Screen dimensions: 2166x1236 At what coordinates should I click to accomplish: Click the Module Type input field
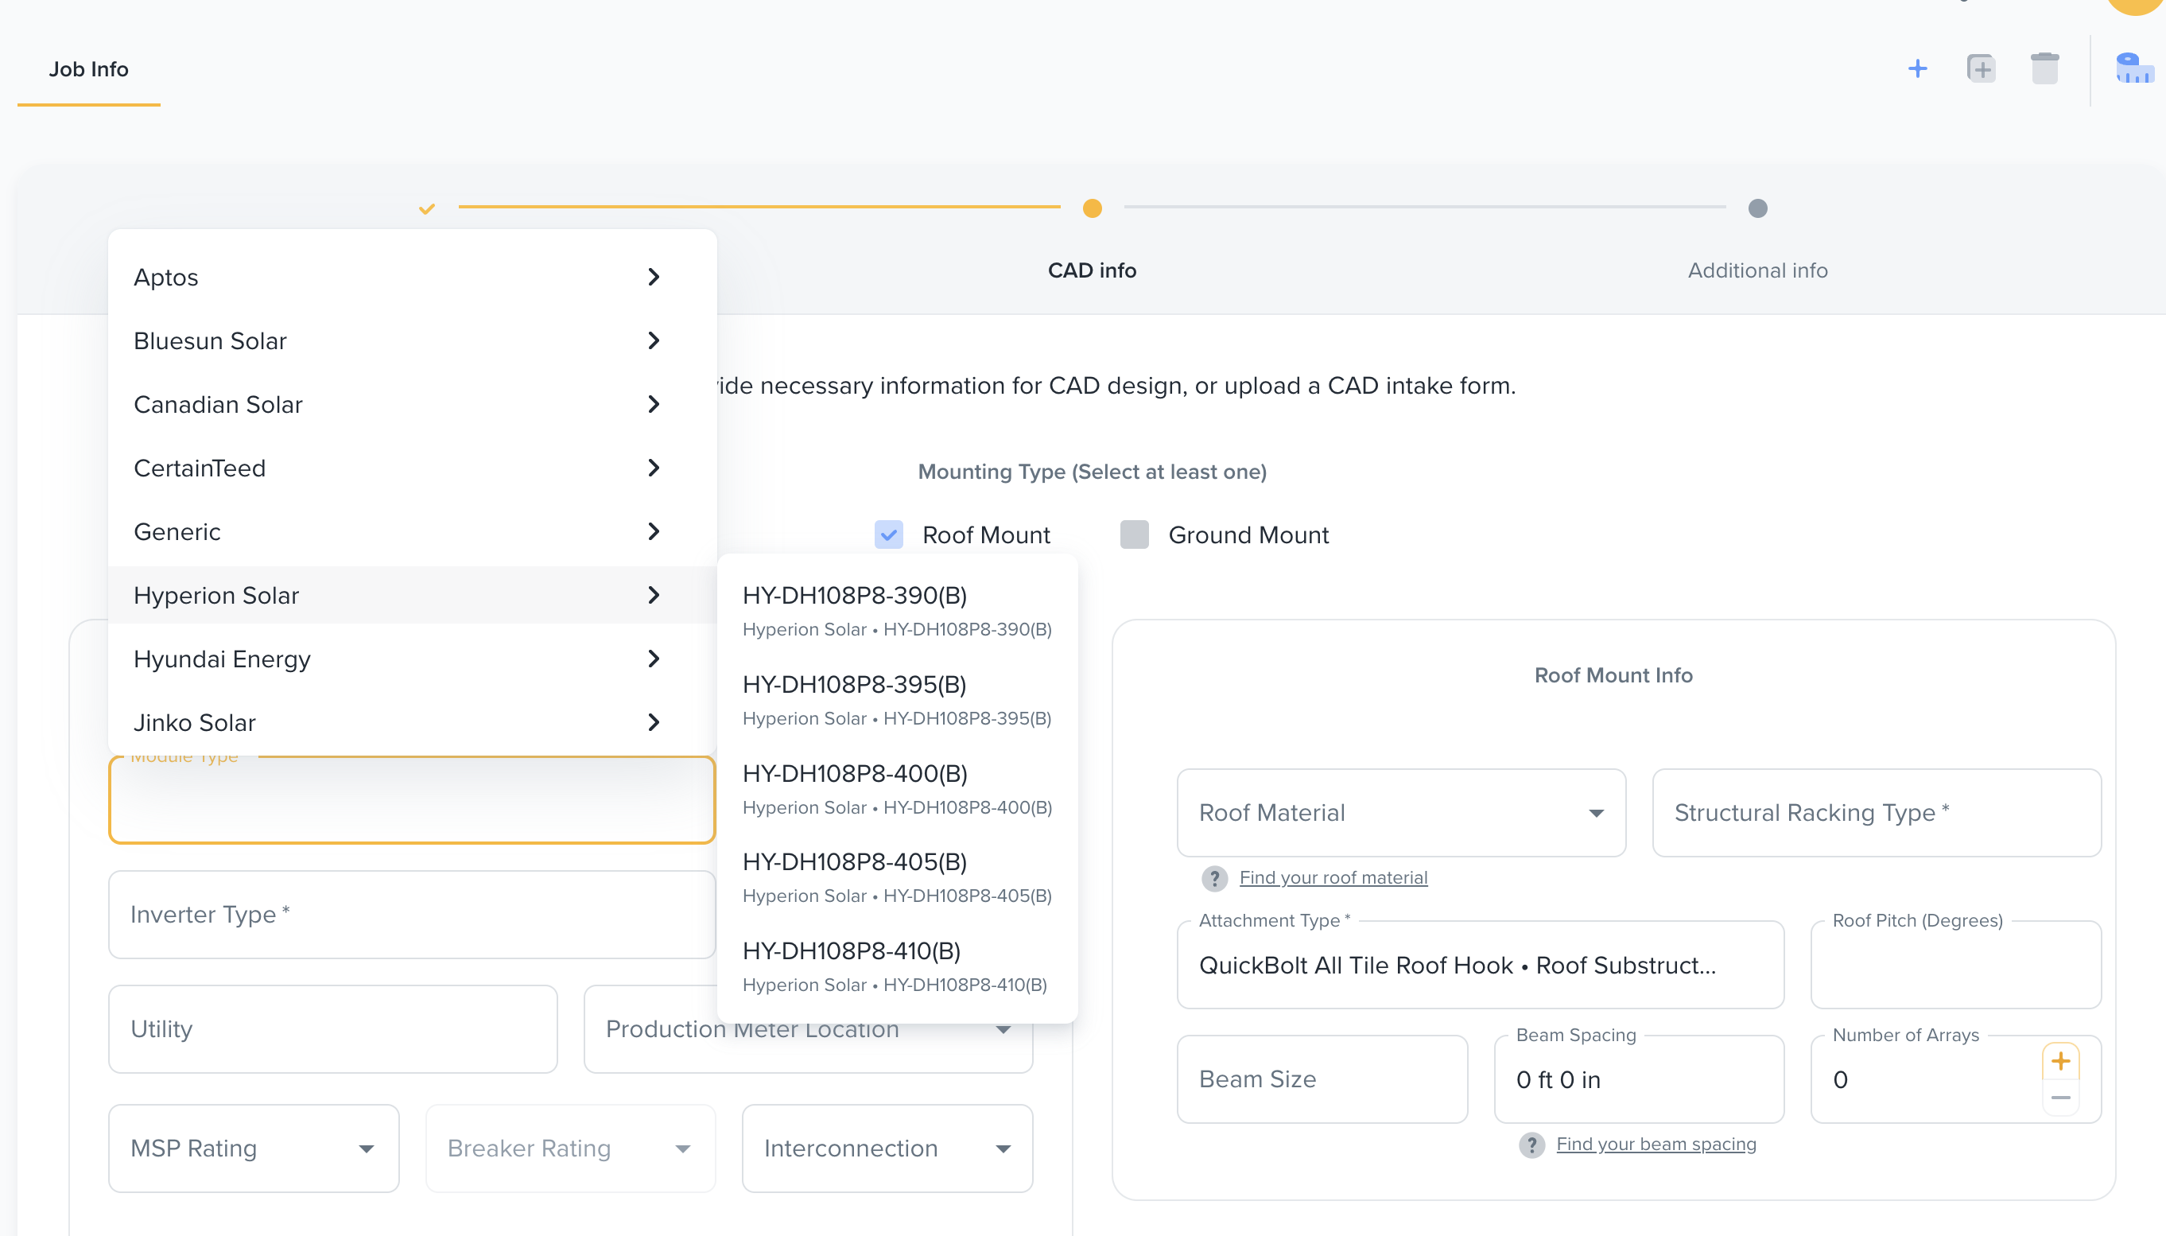coord(413,800)
